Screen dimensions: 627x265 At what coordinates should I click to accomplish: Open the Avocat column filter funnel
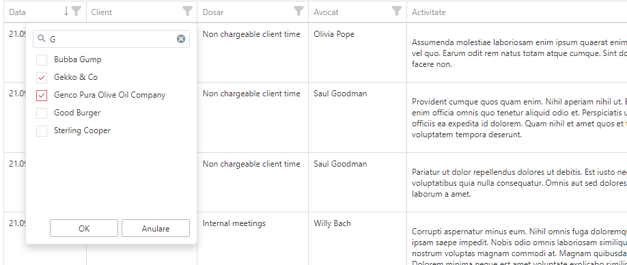click(x=397, y=11)
